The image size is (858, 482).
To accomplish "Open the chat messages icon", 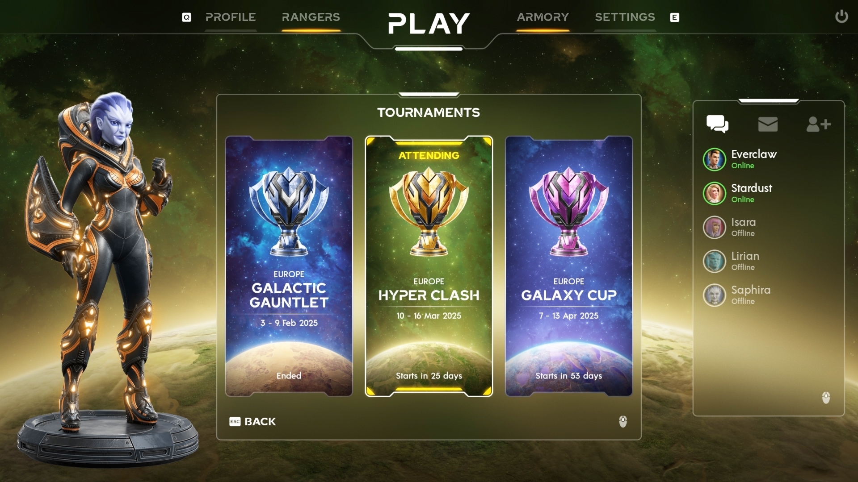I will click(x=717, y=124).
